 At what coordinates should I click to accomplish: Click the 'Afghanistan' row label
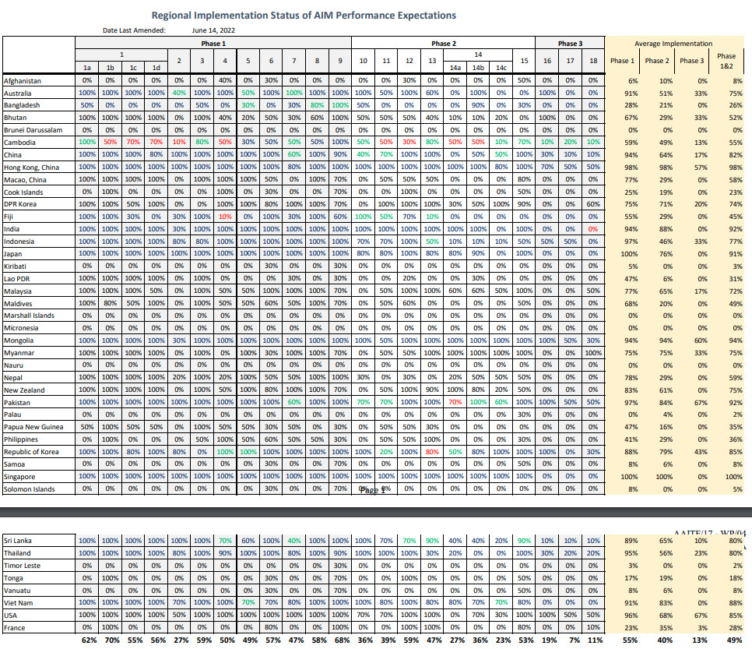click(23, 81)
